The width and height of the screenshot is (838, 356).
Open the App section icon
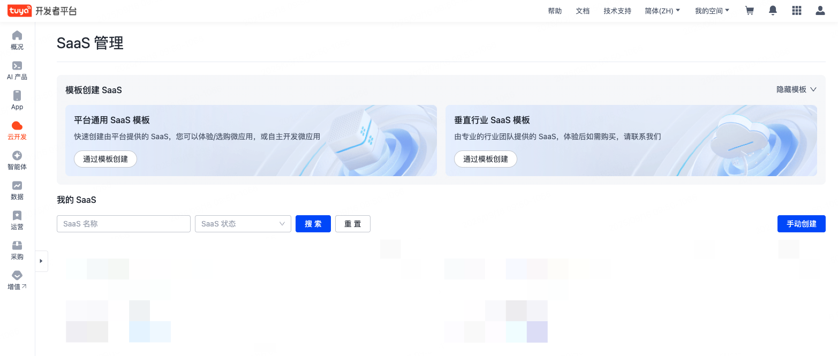pyautogui.click(x=17, y=96)
